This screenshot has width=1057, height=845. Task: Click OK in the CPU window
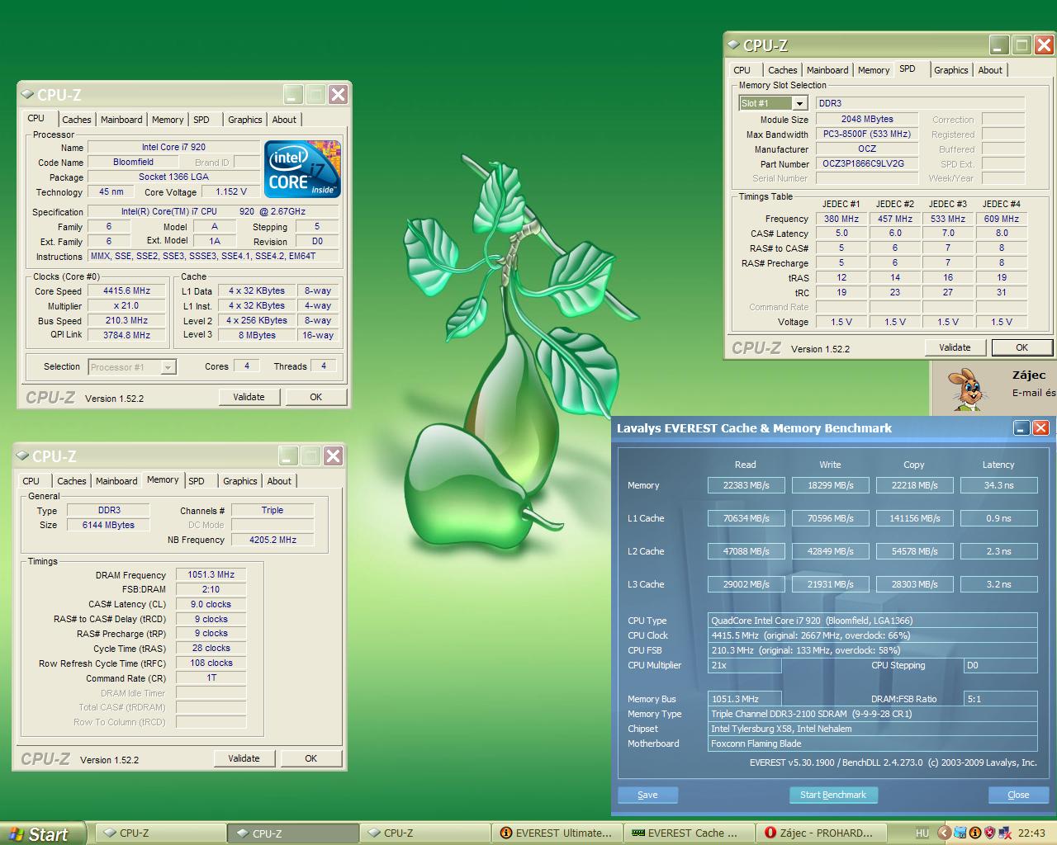coord(315,397)
